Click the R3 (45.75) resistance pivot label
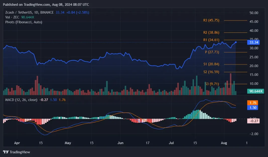 (211, 20)
